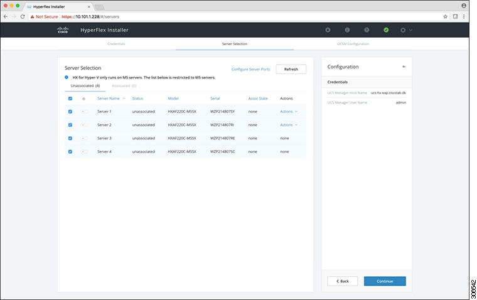Go to the Credentials step tab
This screenshot has height=300, width=477.
click(117, 44)
